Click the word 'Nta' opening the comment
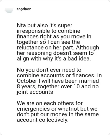110x135 pixels. [21, 25]
